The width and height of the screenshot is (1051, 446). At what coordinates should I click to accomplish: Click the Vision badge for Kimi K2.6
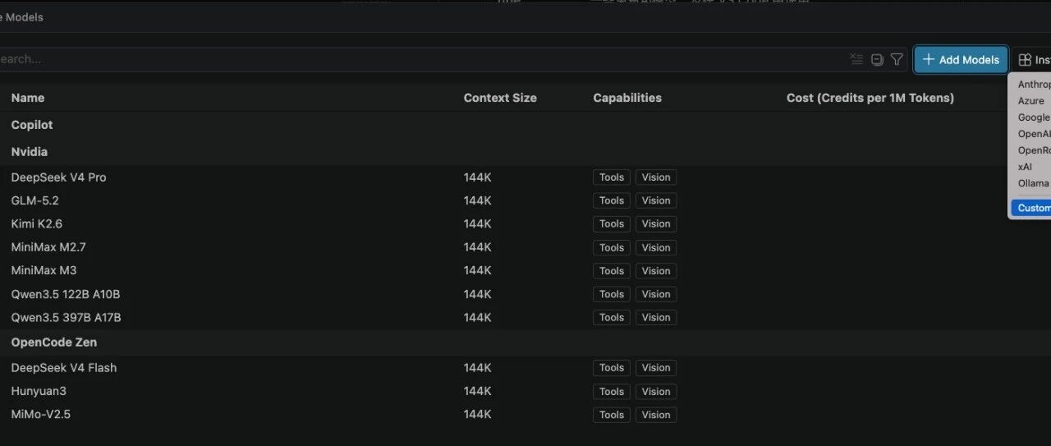656,223
